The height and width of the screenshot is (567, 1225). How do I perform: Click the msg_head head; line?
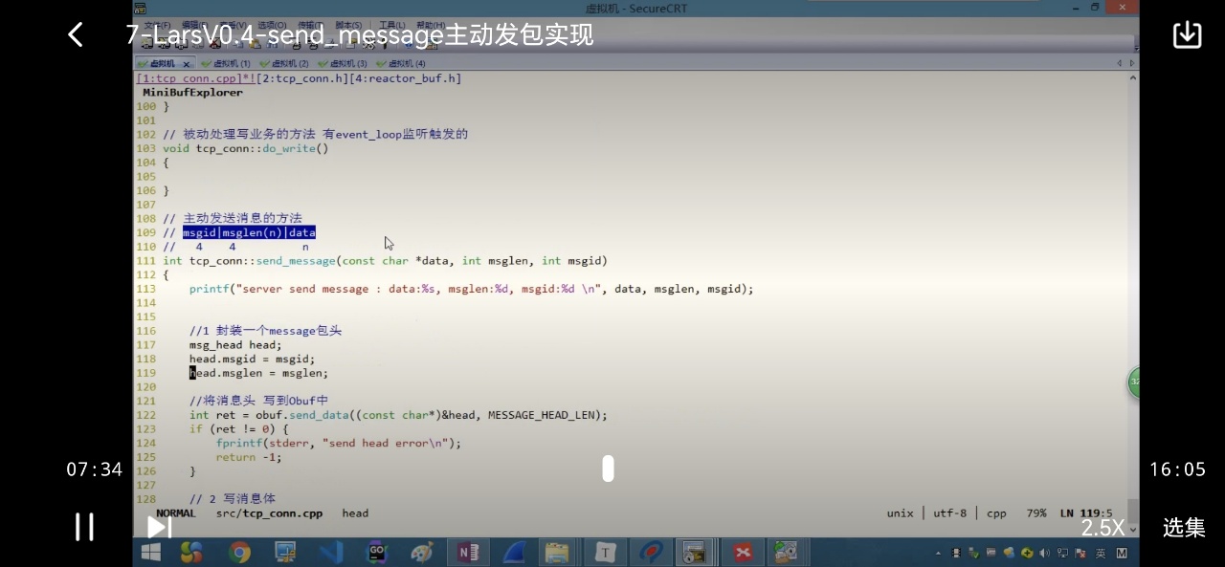click(235, 345)
